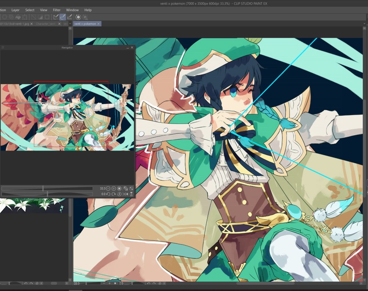Click the Invert selection toolbar icon

(x=40, y=17)
